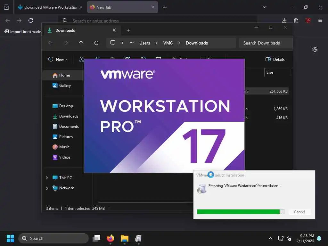Image resolution: width=328 pixels, height=246 pixels.
Task: Open Desktop in Explorer sidebar
Action: 63,106
